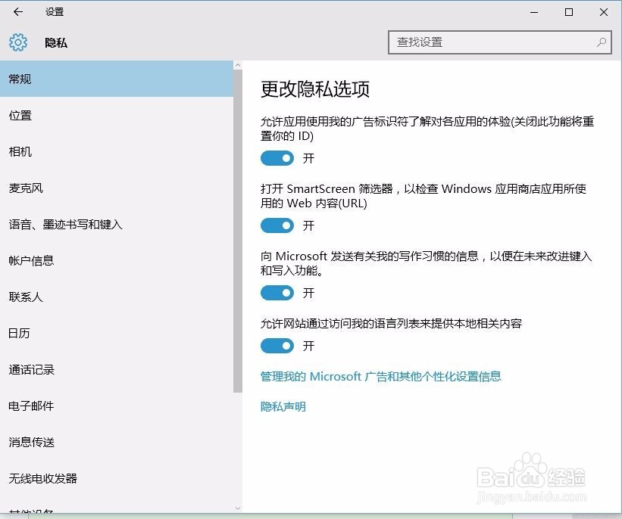
Task: Toggle off sending writing habits to Microsoft
Action: [x=277, y=293]
